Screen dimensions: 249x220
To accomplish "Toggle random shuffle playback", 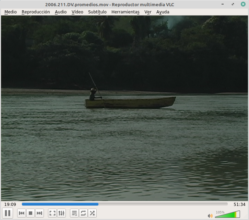I will [x=92, y=213].
